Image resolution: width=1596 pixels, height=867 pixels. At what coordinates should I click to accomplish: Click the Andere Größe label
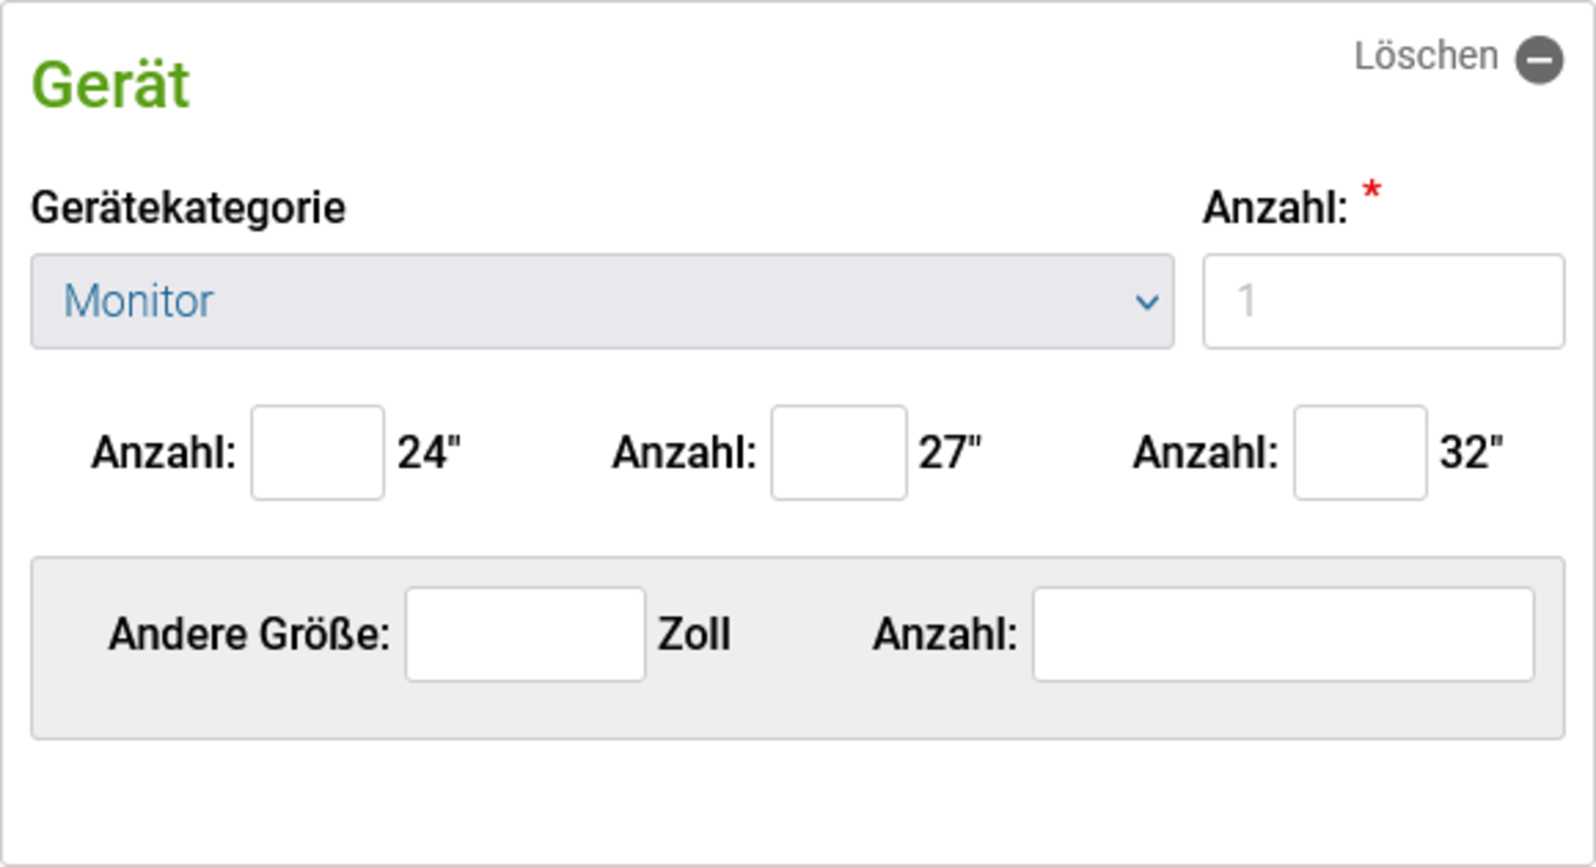tap(249, 634)
